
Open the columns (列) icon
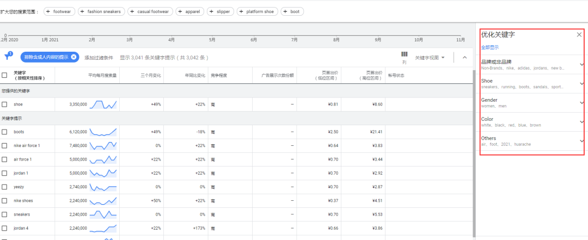(404, 57)
